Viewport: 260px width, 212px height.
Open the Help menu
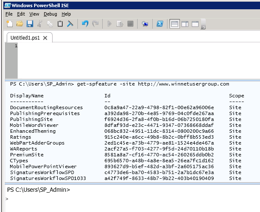[66, 14]
